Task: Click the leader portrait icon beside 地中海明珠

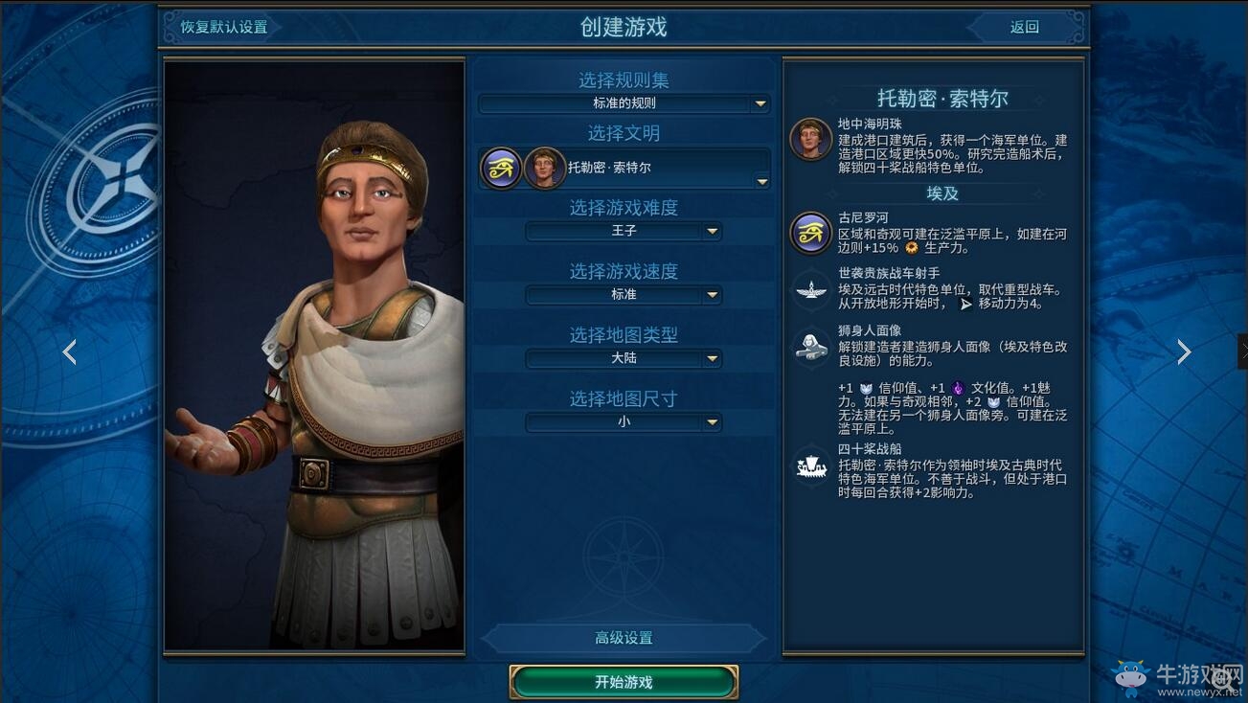Action: tap(810, 140)
